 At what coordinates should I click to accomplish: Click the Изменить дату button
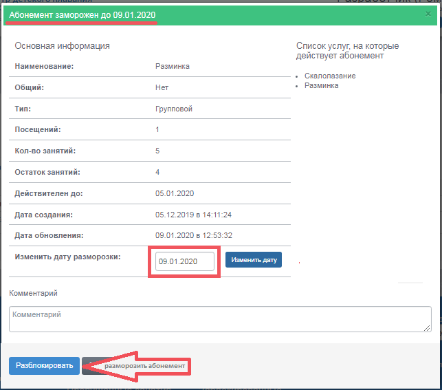pos(254,260)
